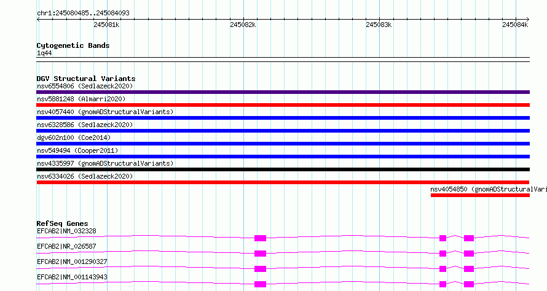This screenshot has width=547, height=291.
Task: Click the EFCAB2|NM_001290327 transcript label
Action: [72, 262]
